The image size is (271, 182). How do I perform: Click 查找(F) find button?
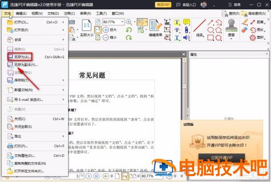point(231,13)
